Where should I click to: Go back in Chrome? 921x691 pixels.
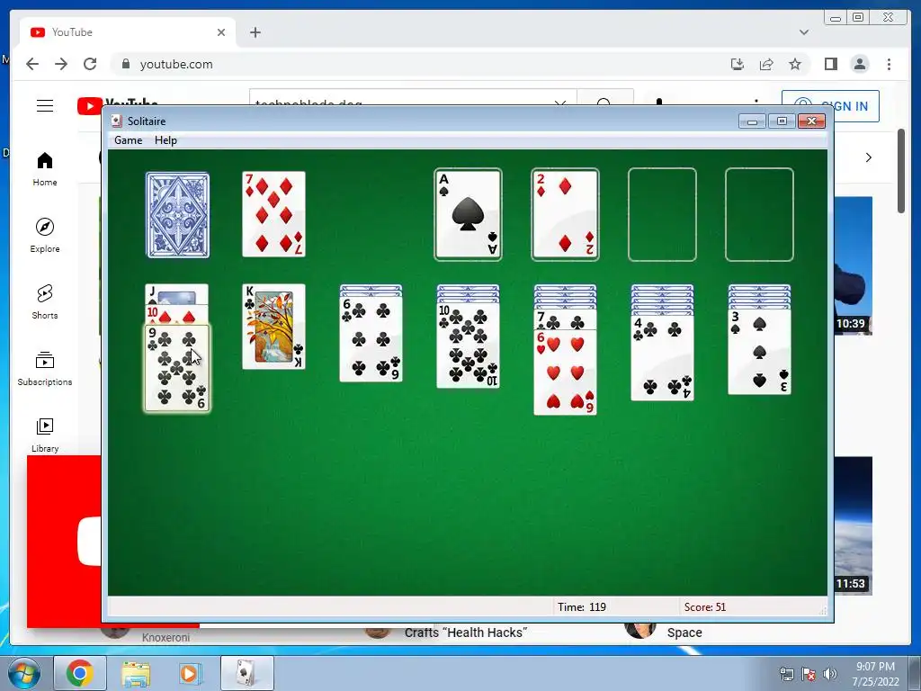pos(32,64)
